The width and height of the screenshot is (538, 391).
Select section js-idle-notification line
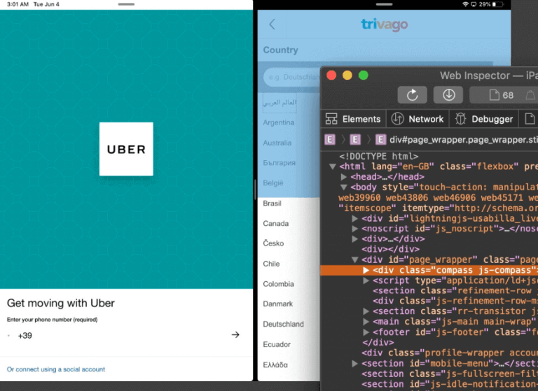(x=450, y=384)
